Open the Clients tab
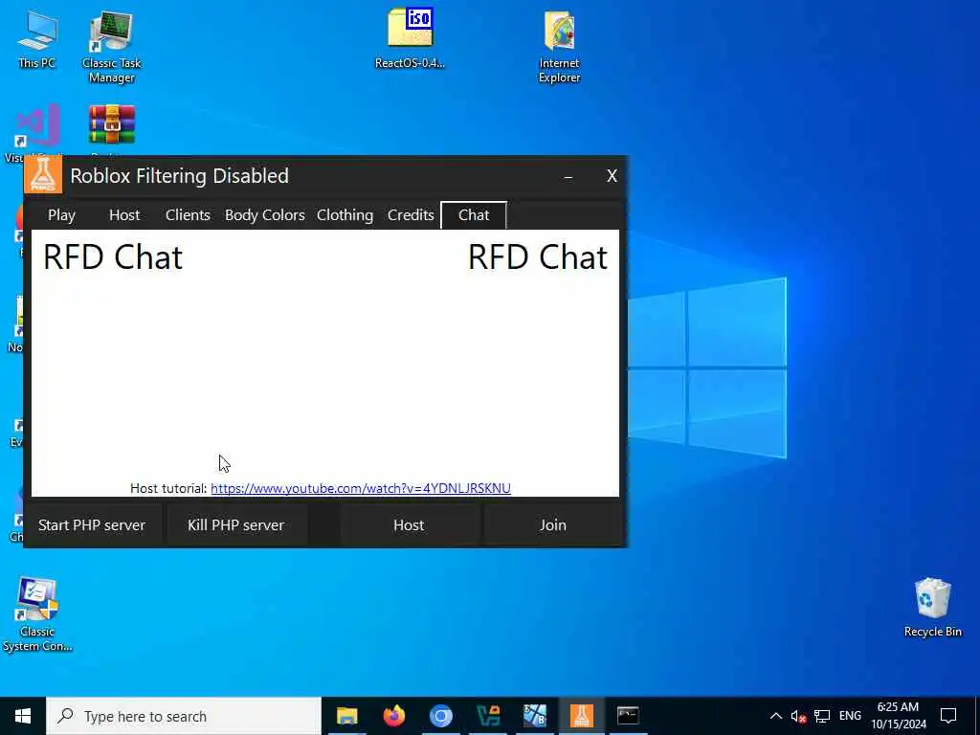This screenshot has height=735, width=980. click(x=188, y=215)
